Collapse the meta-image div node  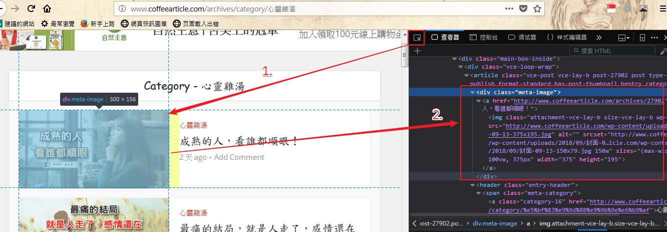472,92
